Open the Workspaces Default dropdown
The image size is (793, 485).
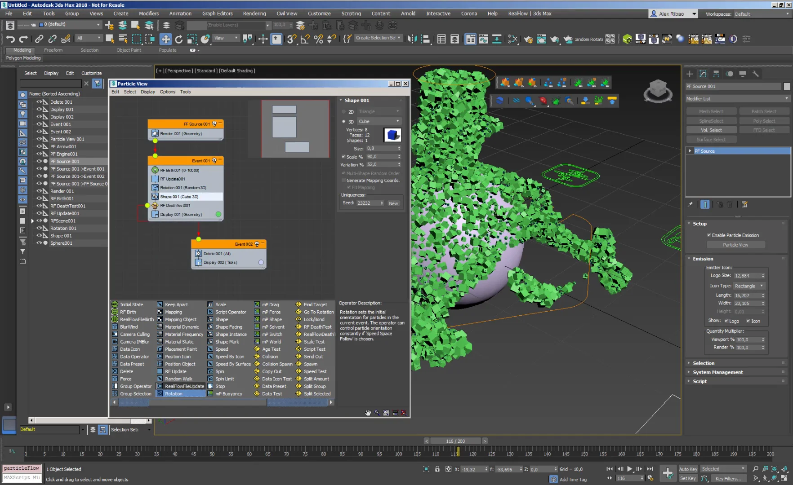pyautogui.click(x=762, y=14)
